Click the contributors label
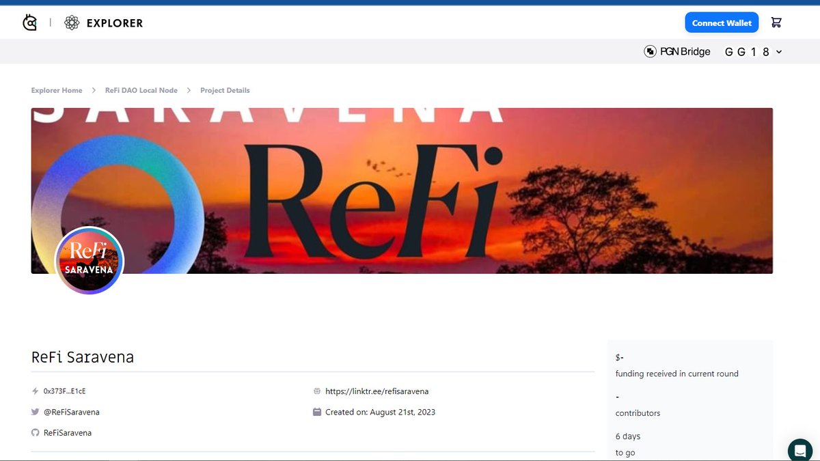Viewport: 820px width, 461px height. click(638, 413)
